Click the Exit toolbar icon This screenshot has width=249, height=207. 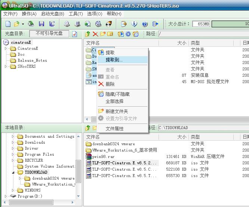[x=155, y=24]
